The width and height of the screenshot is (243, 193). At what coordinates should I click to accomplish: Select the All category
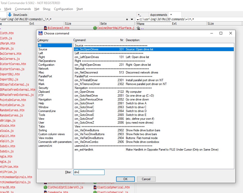point(55,45)
